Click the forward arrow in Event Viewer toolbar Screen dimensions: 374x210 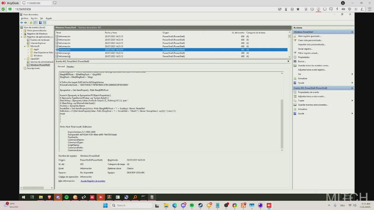coord(26,22)
